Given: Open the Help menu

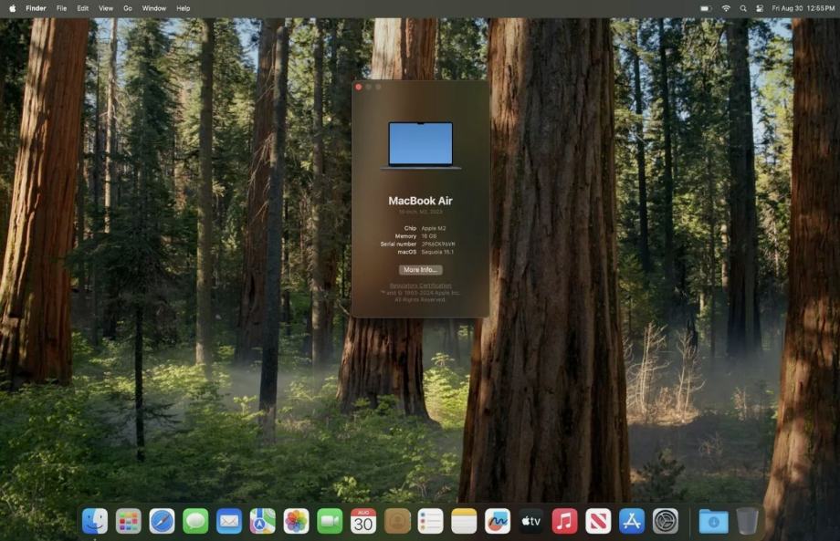Looking at the screenshot, I should [184, 8].
